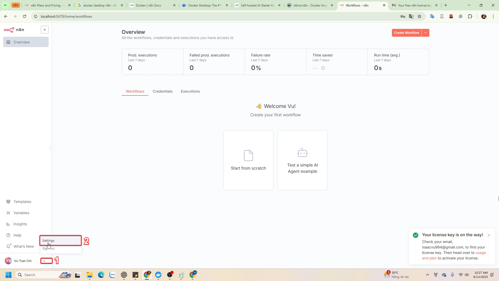Click the Chrome profile avatar

(484, 16)
